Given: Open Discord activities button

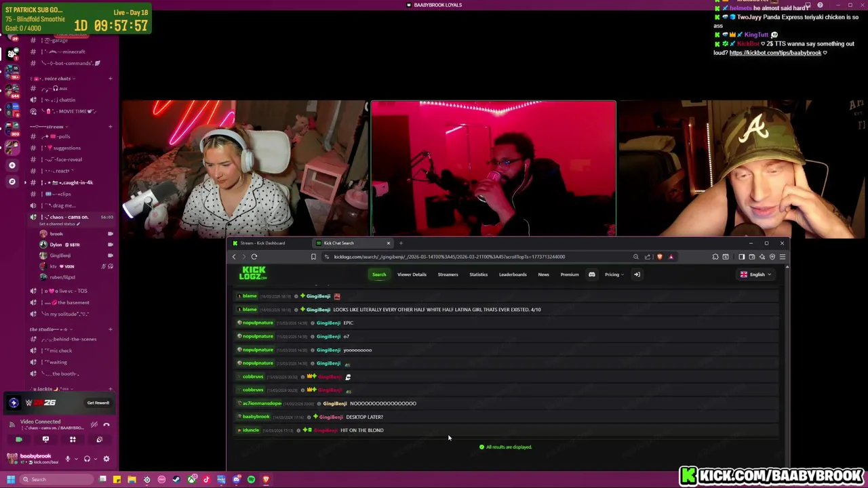Looking at the screenshot, I should coord(73,440).
